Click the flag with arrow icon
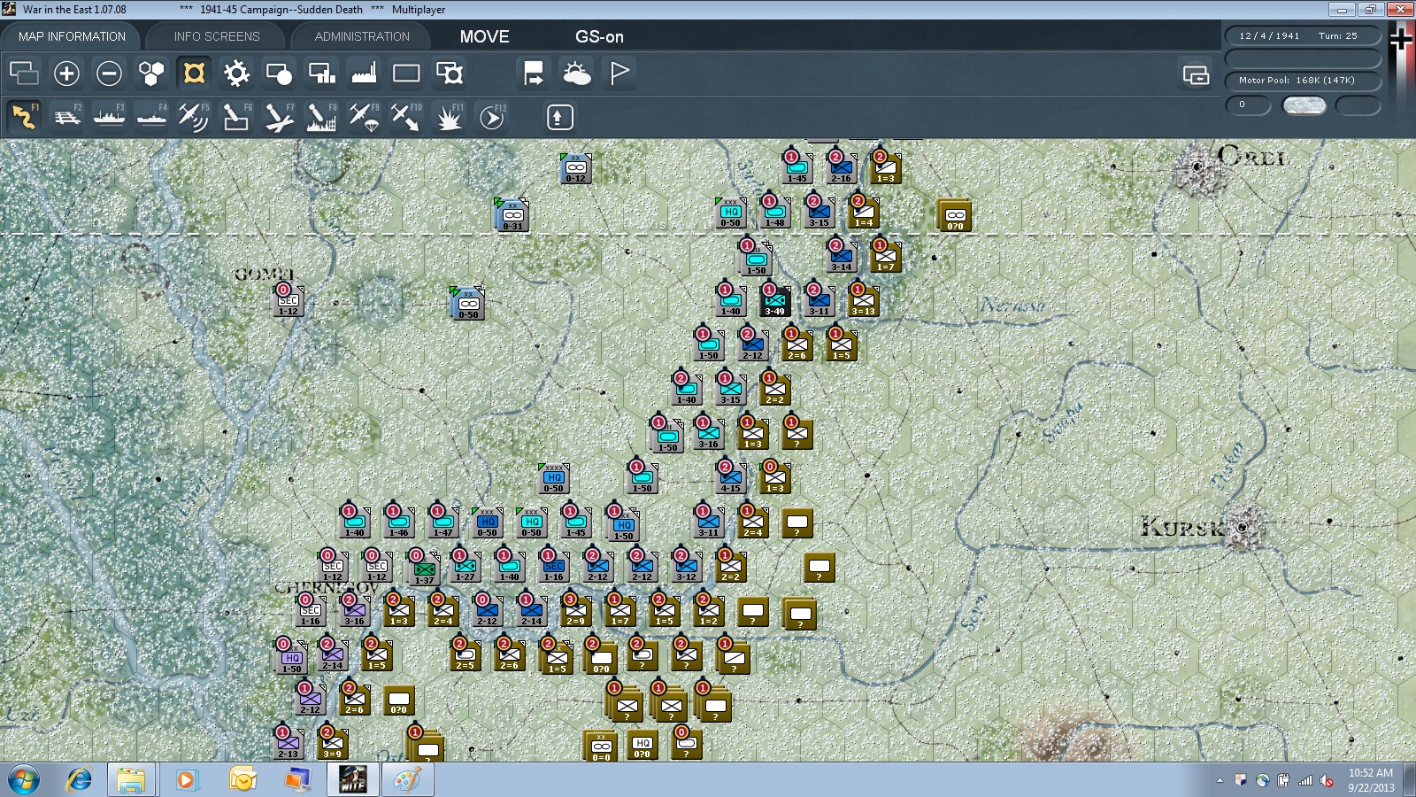The image size is (1416, 797). click(x=534, y=73)
